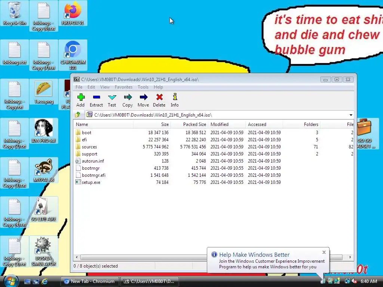Open address path dropdown arrow
The height and width of the screenshot is (287, 383).
click(x=351, y=115)
